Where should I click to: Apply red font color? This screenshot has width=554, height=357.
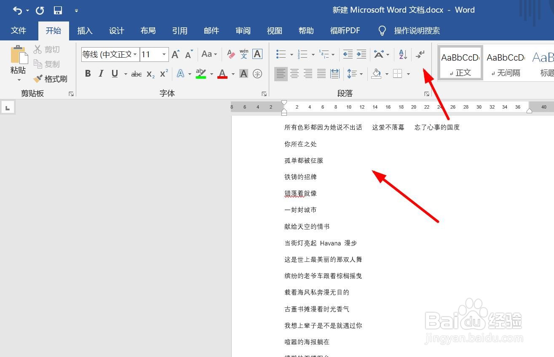click(222, 74)
